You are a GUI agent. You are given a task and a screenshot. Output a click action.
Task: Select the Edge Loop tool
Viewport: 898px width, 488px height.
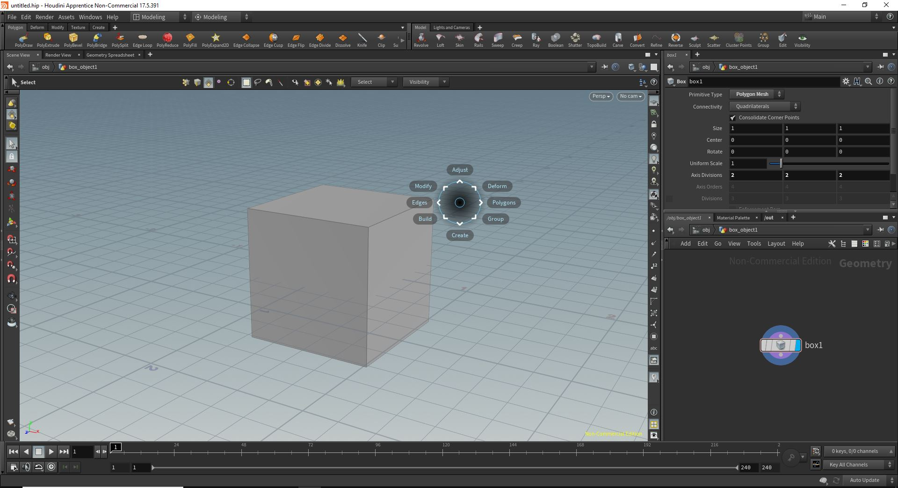[x=142, y=40]
